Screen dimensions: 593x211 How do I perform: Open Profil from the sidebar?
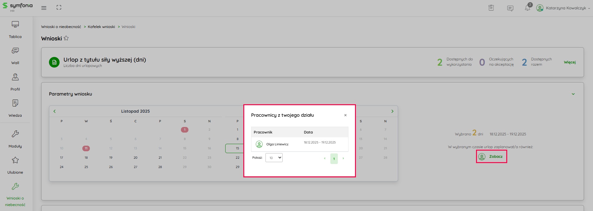click(15, 82)
